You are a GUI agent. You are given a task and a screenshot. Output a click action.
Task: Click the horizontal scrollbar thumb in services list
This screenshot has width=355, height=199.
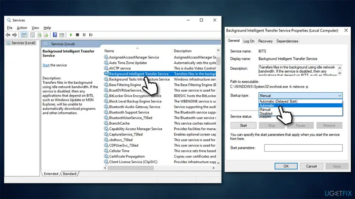[131, 168]
